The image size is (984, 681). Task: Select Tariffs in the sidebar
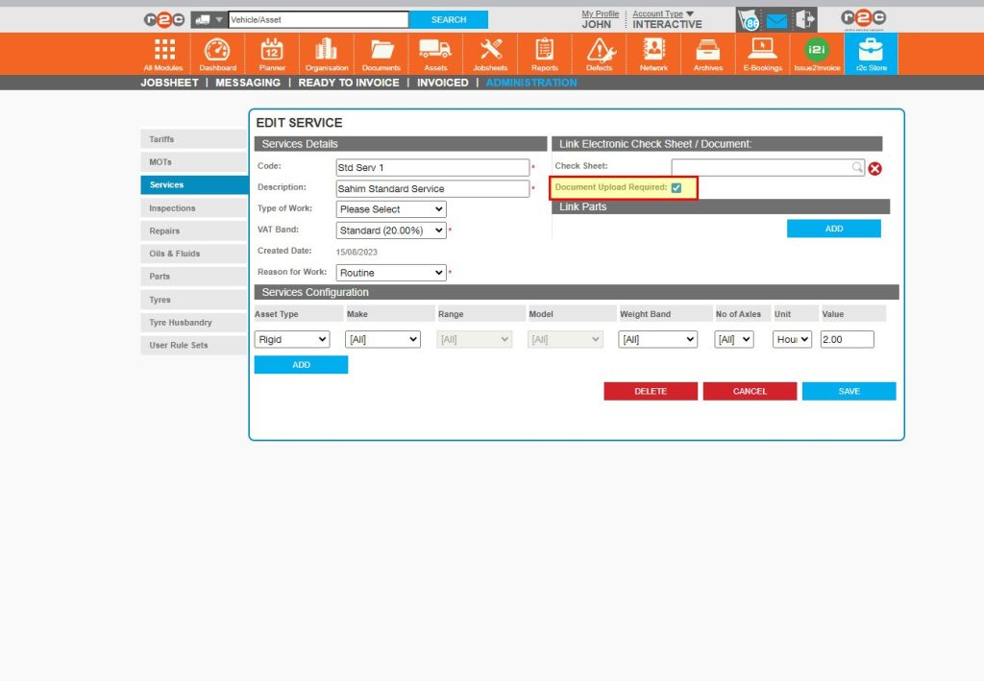[194, 139]
